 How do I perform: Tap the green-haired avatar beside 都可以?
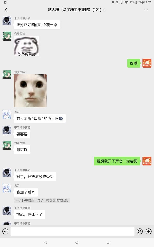(x=7, y=145)
